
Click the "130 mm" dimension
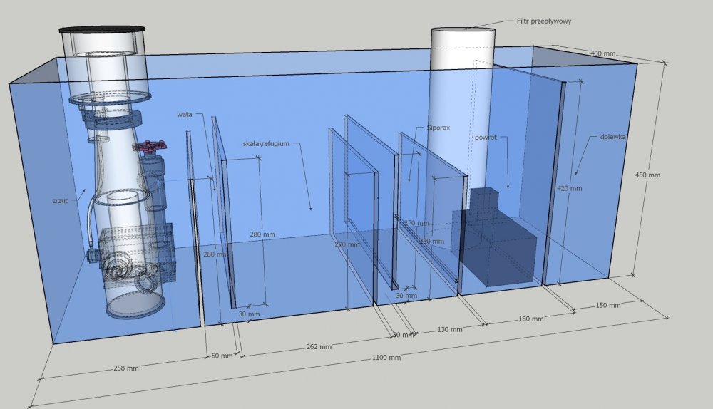450,329
